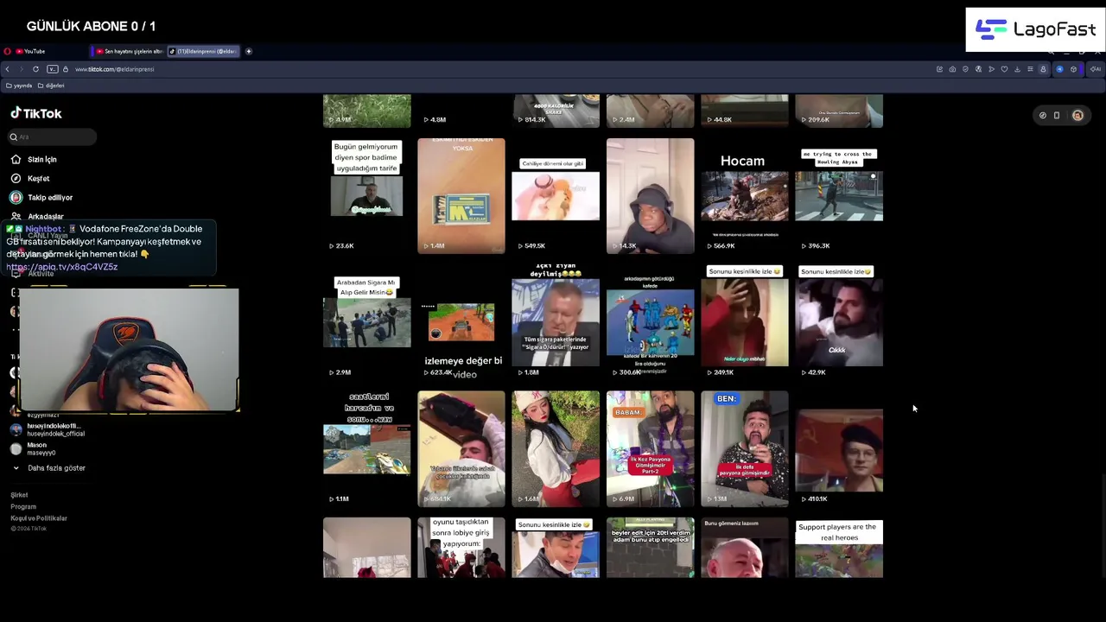The height and width of the screenshot is (622, 1106).
Task: Open the 'izlemeye değer bi video' thumbnail
Action: tap(461, 322)
